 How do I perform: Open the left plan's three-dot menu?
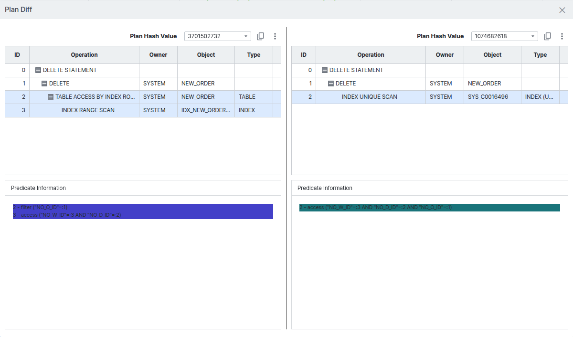pos(275,36)
